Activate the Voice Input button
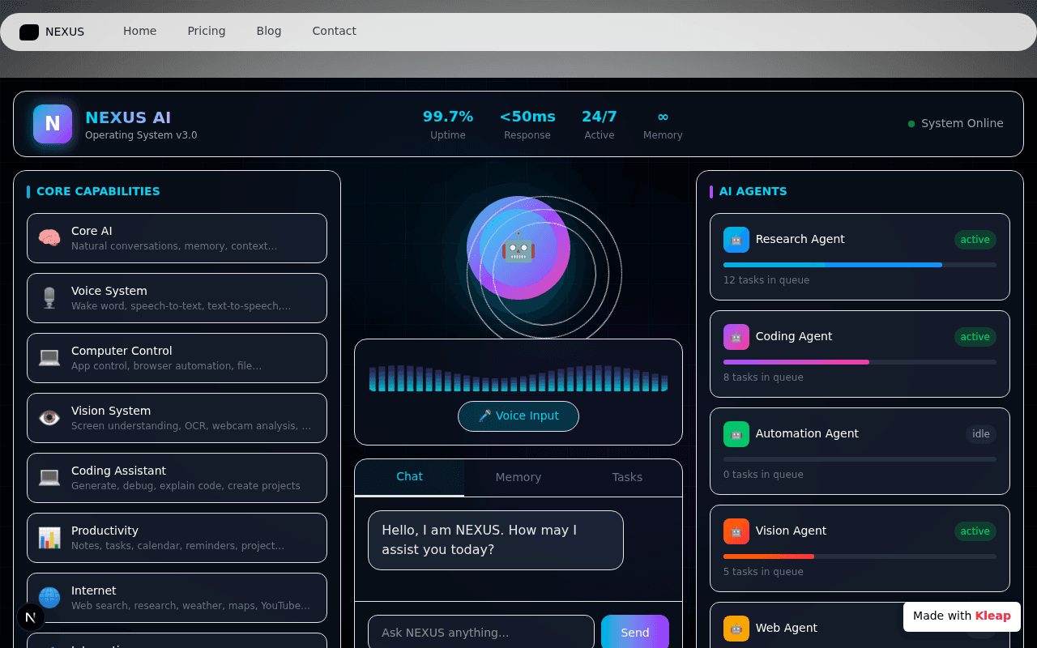Viewport: 1037px width, 648px height. (518, 416)
